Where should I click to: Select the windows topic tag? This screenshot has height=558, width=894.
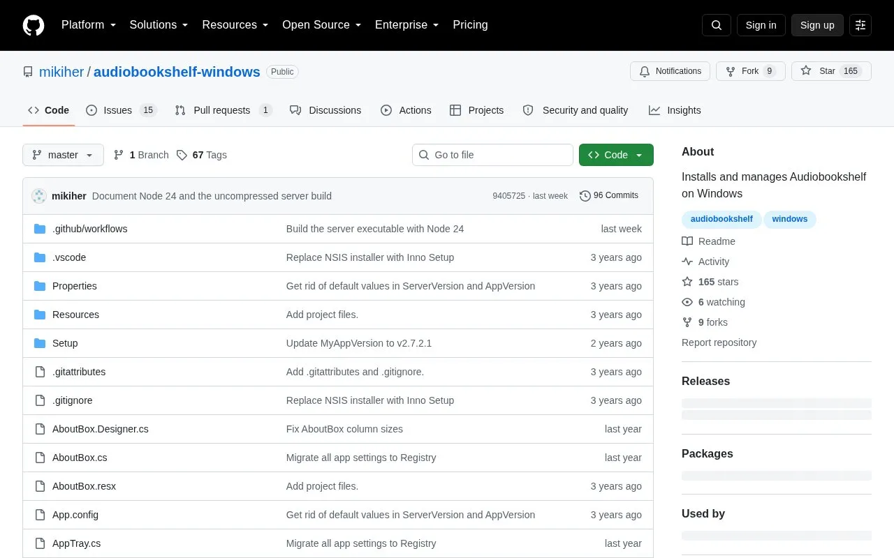tap(790, 219)
